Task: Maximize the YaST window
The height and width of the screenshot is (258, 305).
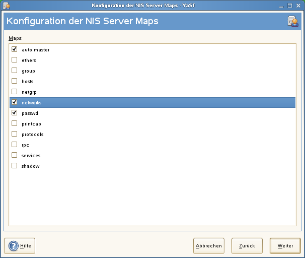Action: (289, 6)
